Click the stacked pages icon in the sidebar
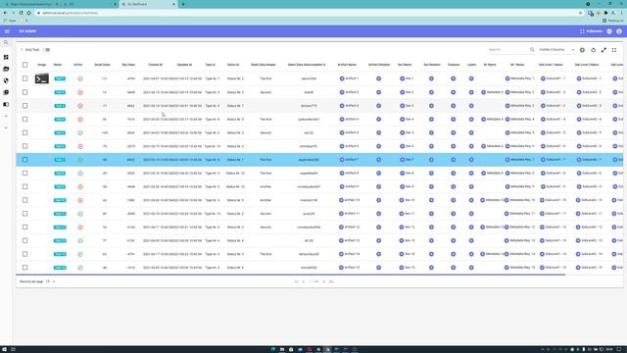Screen dimensions: 627x353 6,92
